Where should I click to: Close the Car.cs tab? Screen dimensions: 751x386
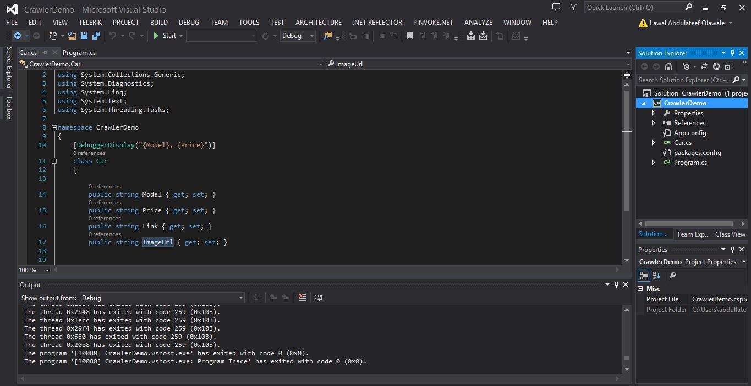coord(55,53)
